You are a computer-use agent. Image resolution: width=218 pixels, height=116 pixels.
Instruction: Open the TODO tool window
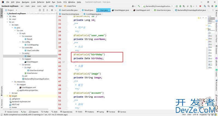79,112
